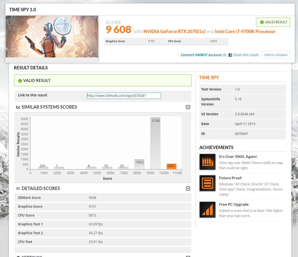Open the Connect HWBOT account link
The width and height of the screenshot is (298, 257).
[x=201, y=55]
